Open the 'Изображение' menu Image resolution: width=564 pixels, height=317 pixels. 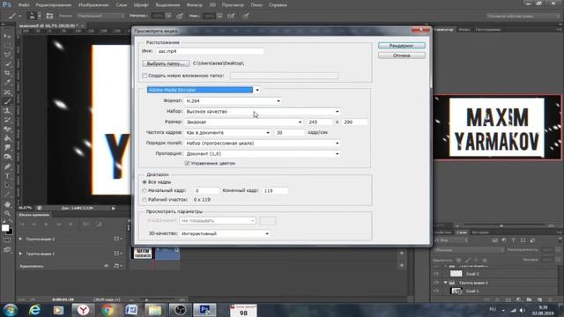[93, 5]
